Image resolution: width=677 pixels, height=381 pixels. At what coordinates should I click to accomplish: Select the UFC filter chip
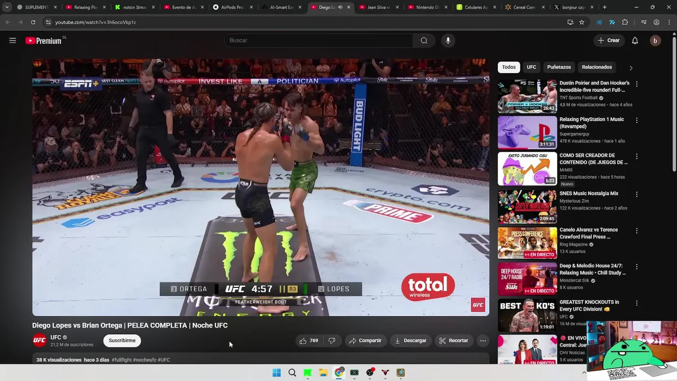click(x=532, y=67)
